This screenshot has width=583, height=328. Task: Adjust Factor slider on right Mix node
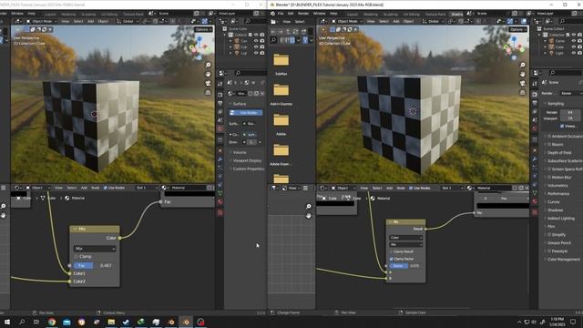(405, 266)
